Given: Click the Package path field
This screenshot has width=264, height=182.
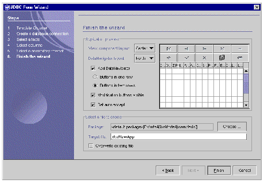Looking at the screenshot, I should click(x=162, y=127).
